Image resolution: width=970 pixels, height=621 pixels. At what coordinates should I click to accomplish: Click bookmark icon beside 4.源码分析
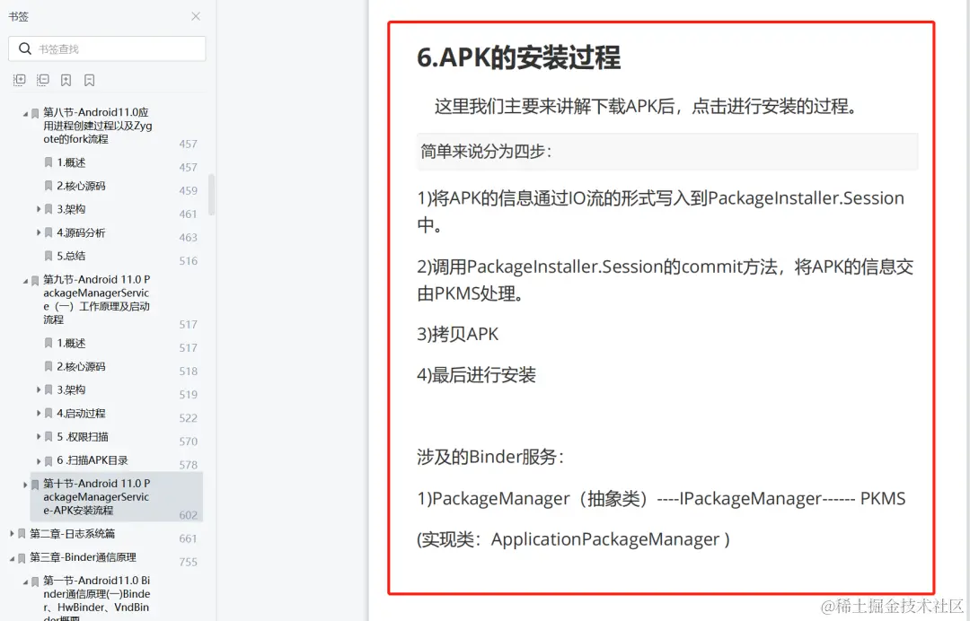click(x=48, y=233)
